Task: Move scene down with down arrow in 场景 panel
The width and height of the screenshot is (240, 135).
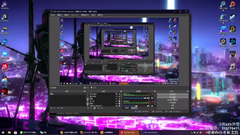Action: pos(62,108)
